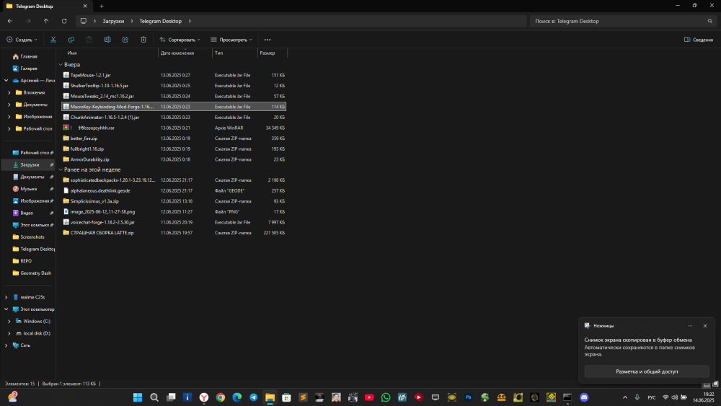Click the Delete trash icon
The height and width of the screenshot is (406, 721).
click(x=143, y=40)
